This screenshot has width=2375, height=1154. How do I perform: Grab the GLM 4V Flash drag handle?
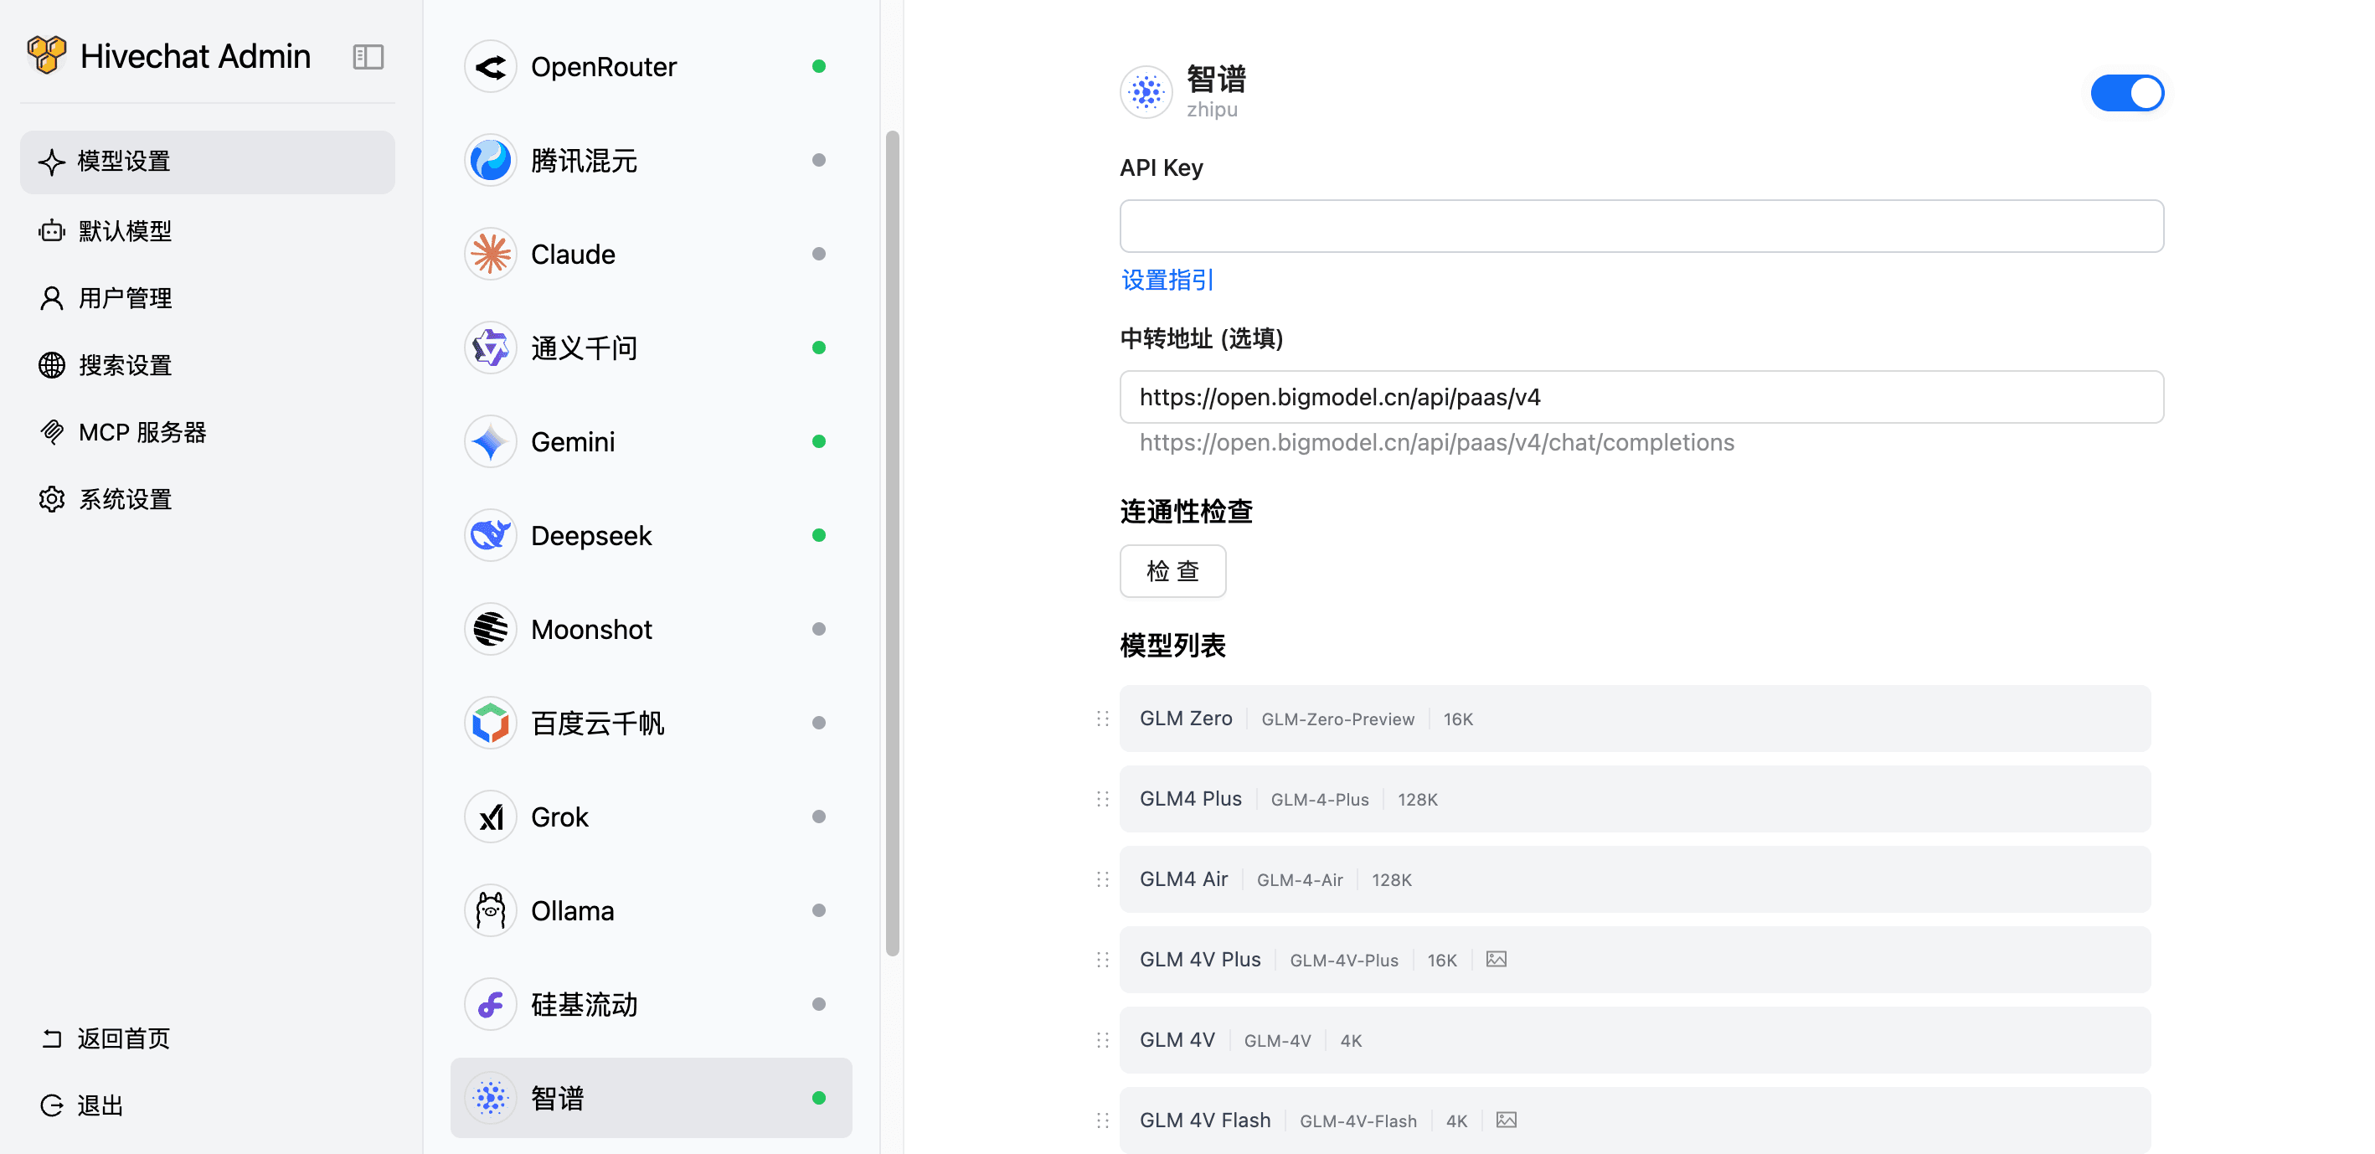click(1103, 1120)
